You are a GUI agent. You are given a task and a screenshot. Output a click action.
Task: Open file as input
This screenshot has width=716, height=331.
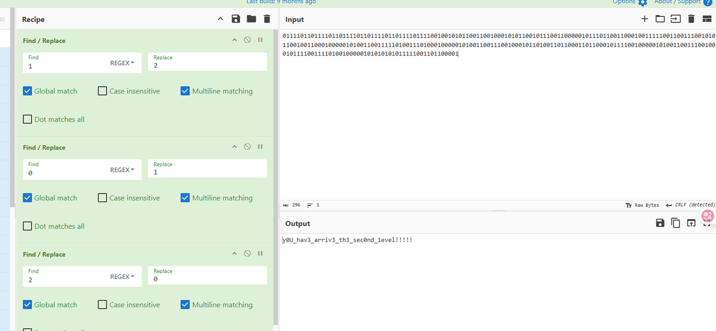point(676,19)
